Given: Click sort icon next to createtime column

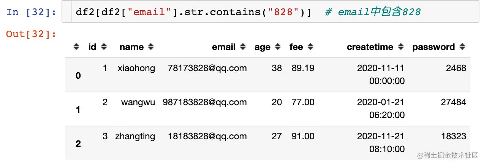Looking at the screenshot, I should click(x=400, y=47).
